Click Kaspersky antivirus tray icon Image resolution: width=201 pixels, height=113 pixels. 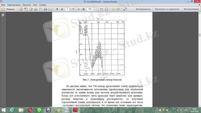(x=163, y=110)
